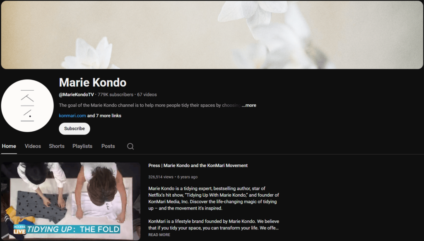
Task: Click the channel banner image
Action: [212, 35]
